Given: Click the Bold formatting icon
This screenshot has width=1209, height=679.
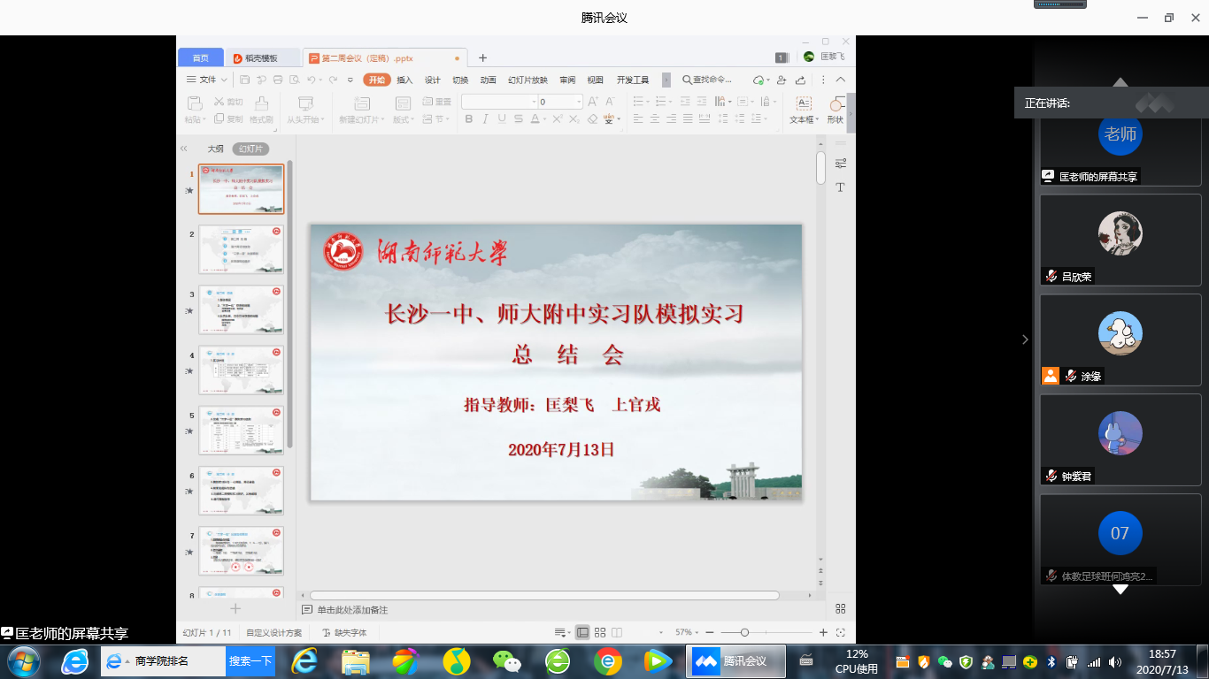Looking at the screenshot, I should [x=468, y=119].
